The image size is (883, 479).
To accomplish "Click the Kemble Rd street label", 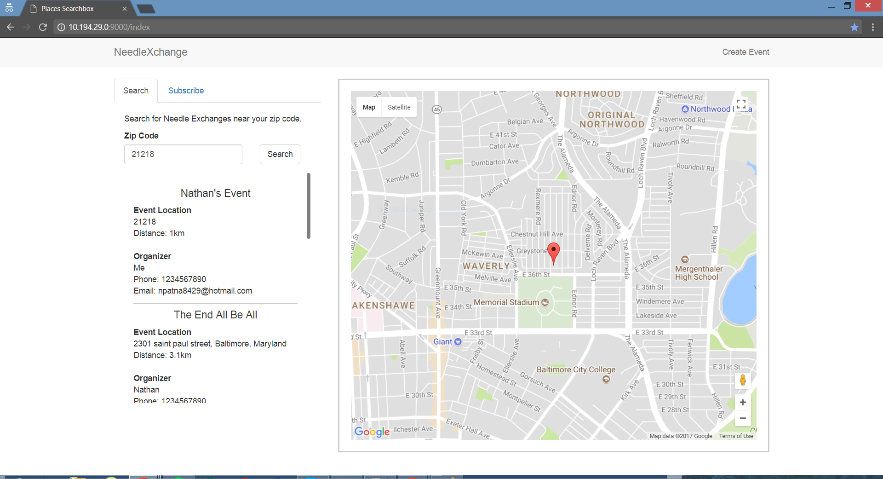I will click(x=402, y=177).
